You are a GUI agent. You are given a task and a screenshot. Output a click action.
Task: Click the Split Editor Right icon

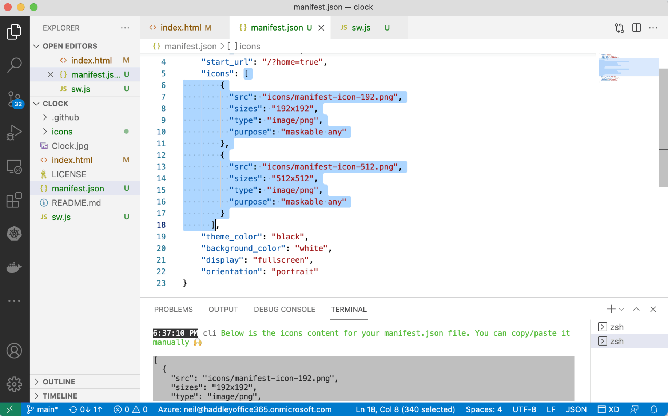click(x=636, y=28)
